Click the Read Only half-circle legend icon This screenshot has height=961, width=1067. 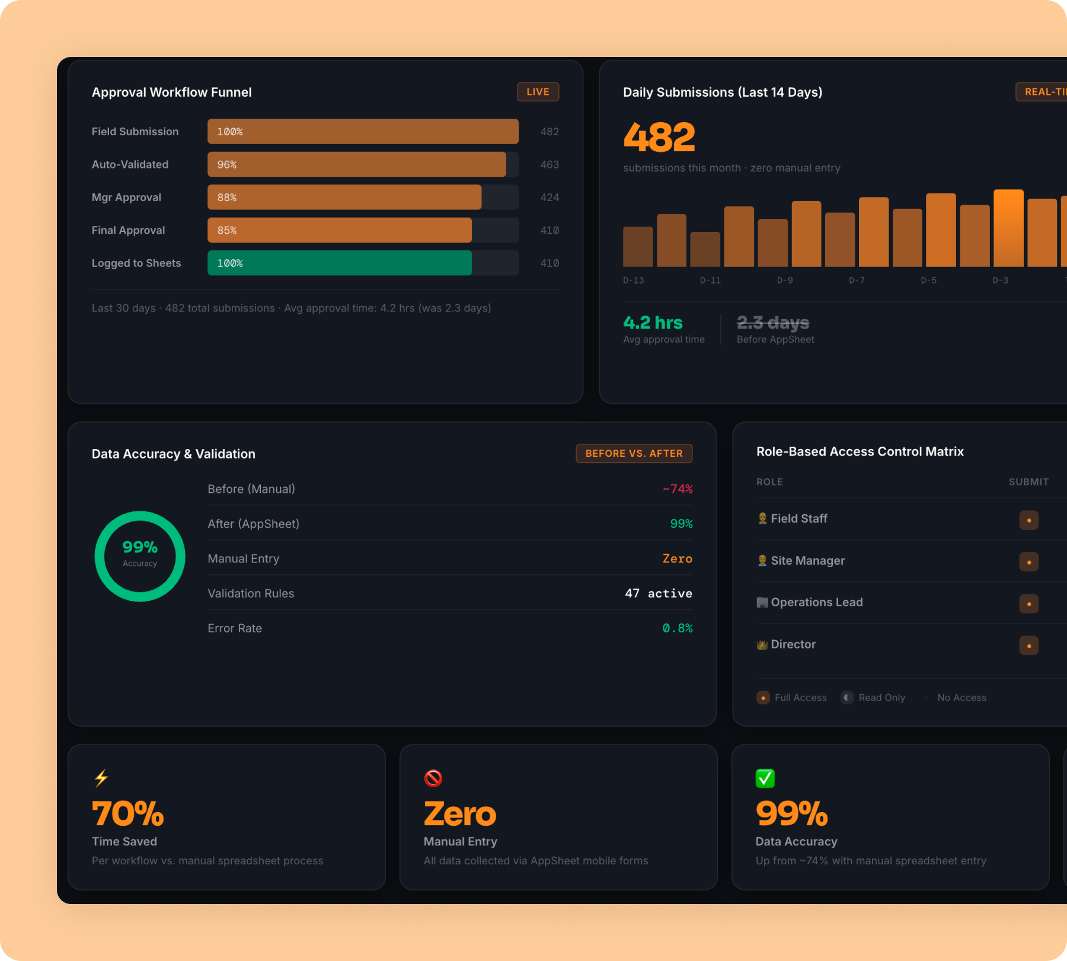tap(846, 698)
